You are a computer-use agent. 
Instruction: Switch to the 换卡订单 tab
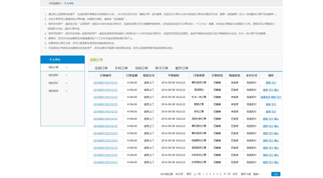point(161,68)
